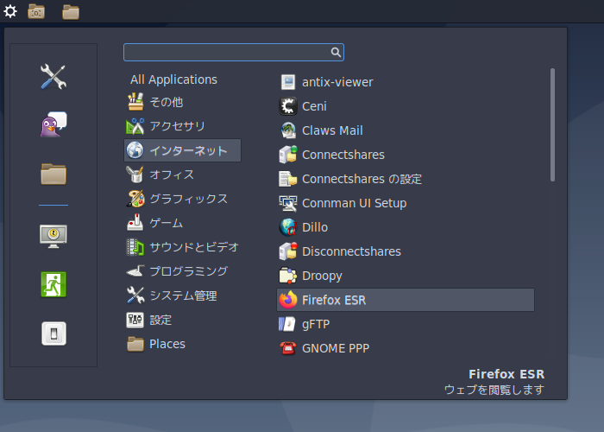Open the plain folder launcher in top panel

(x=71, y=12)
